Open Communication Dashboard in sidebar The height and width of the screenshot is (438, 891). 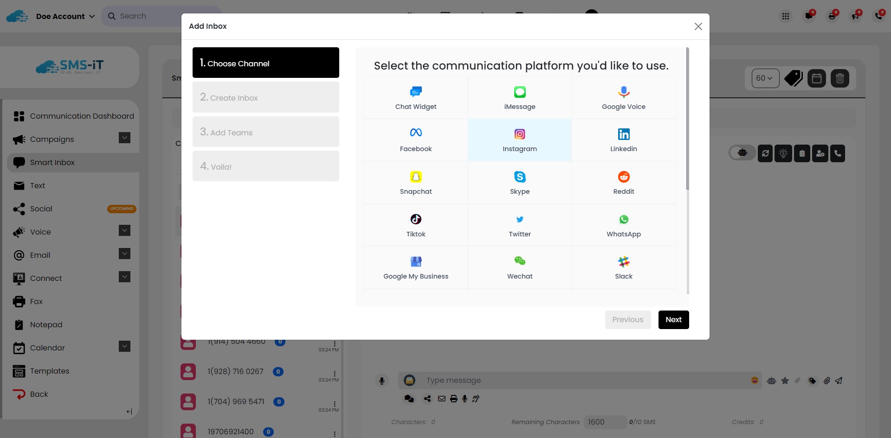tap(73, 116)
